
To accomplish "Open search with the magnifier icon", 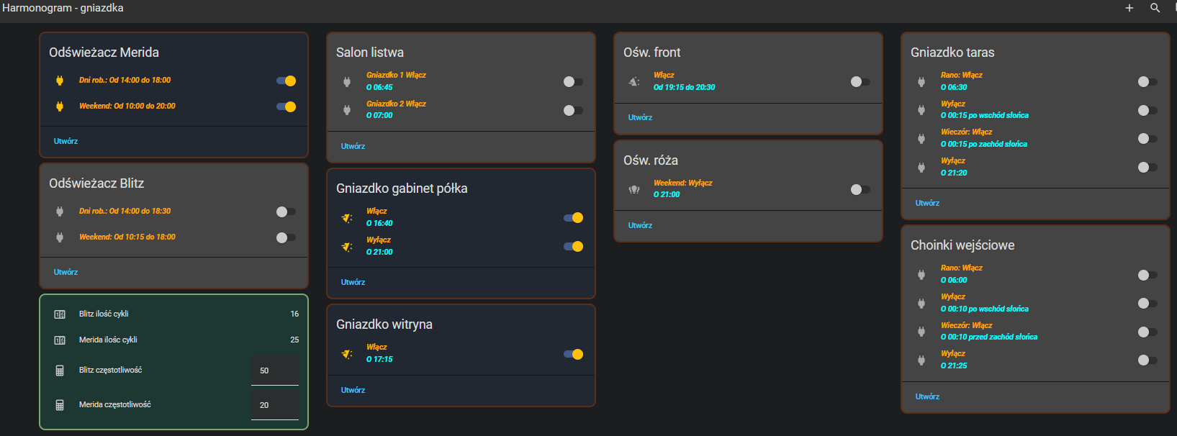I will [1155, 8].
